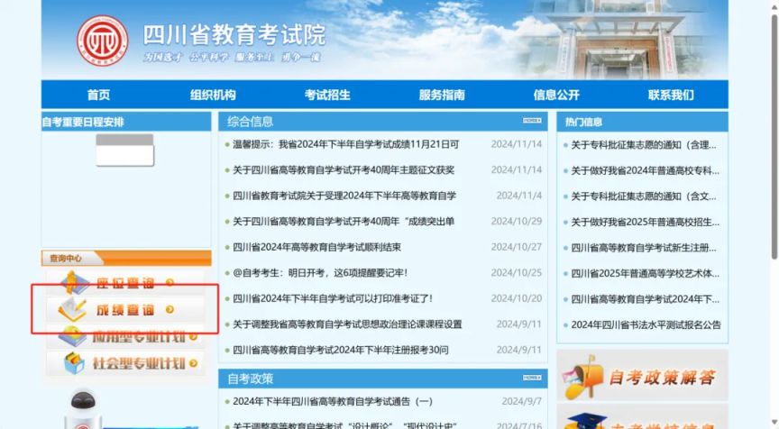Open hot item 2024年四川省书法水平测试报名公告
The height and width of the screenshot is (429, 779).
click(646, 325)
